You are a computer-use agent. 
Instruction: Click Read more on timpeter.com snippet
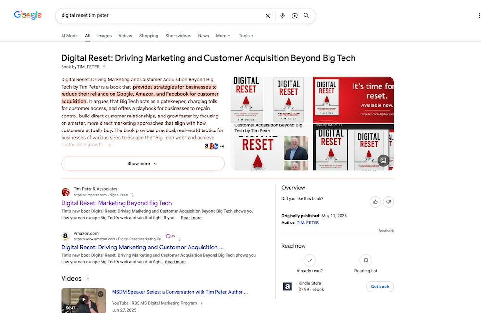191,218
